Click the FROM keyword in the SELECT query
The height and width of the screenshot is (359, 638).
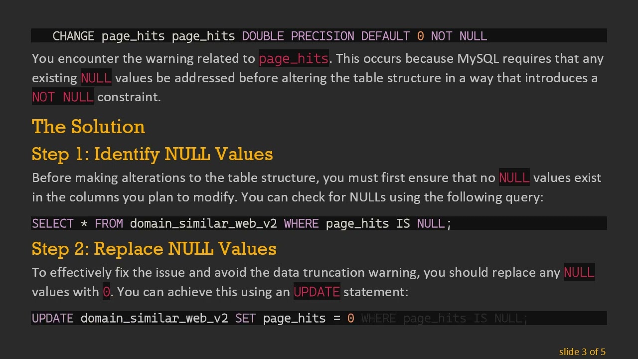click(x=109, y=223)
